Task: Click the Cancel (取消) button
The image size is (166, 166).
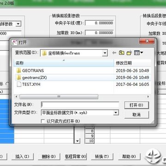Action: pos(136,115)
